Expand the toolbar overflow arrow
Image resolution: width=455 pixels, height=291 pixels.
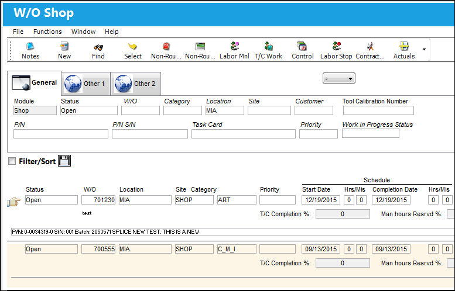pyautogui.click(x=424, y=49)
